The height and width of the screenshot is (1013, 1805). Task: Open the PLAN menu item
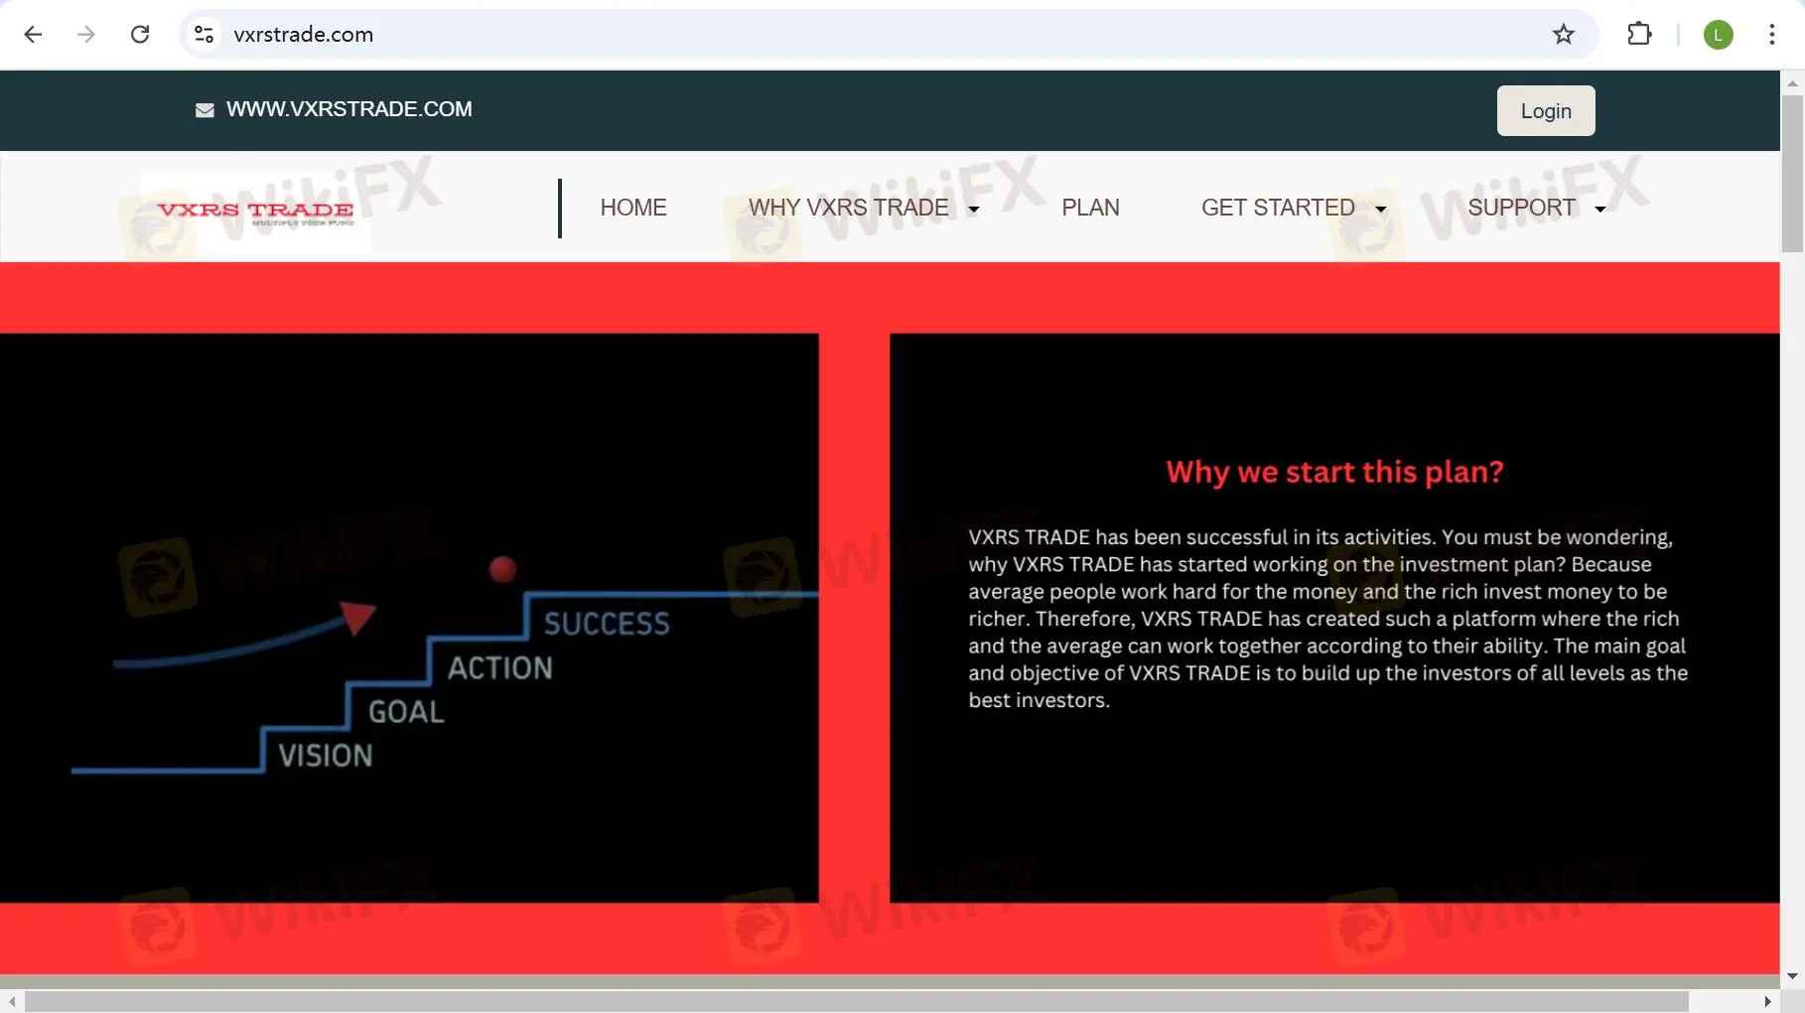1090,208
